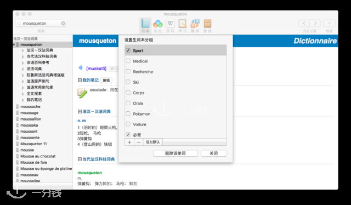Select moussage in the word list
The height and width of the screenshot is (205, 351).
tap(29, 113)
